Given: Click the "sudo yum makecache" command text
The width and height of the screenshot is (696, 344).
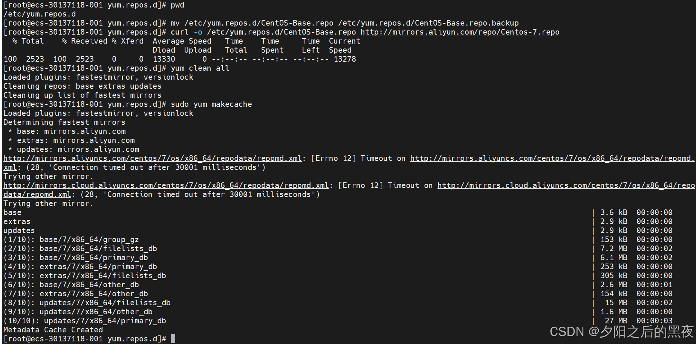Looking at the screenshot, I should pos(211,104).
